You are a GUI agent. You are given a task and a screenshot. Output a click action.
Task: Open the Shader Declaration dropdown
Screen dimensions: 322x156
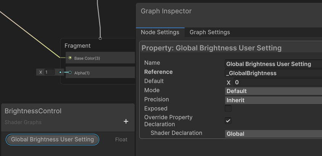pyautogui.click(x=273, y=134)
